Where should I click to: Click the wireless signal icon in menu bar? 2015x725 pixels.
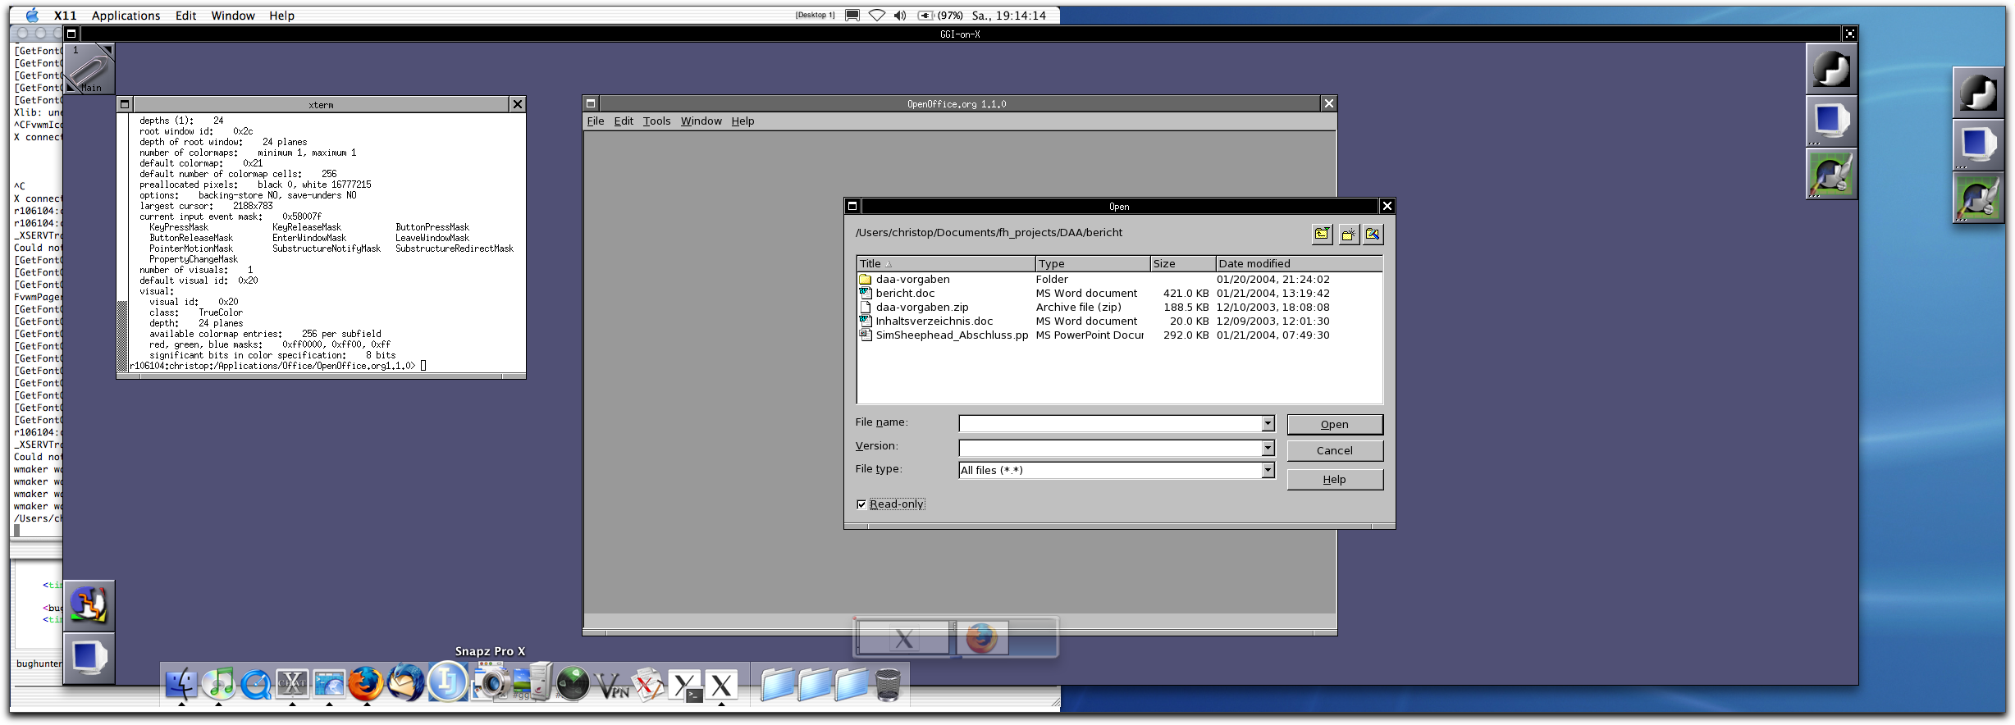tap(877, 15)
